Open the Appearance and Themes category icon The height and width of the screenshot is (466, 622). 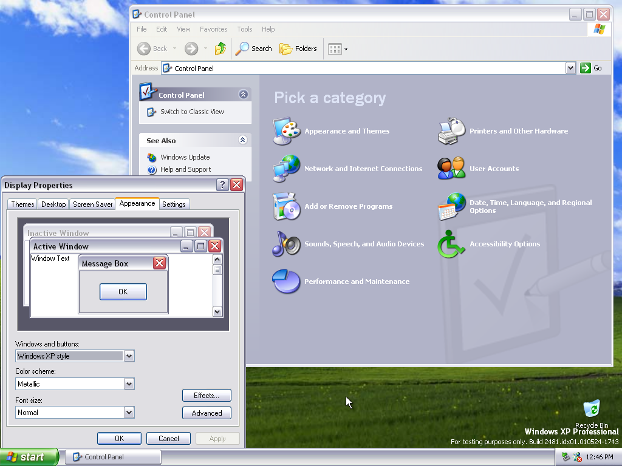click(x=286, y=131)
